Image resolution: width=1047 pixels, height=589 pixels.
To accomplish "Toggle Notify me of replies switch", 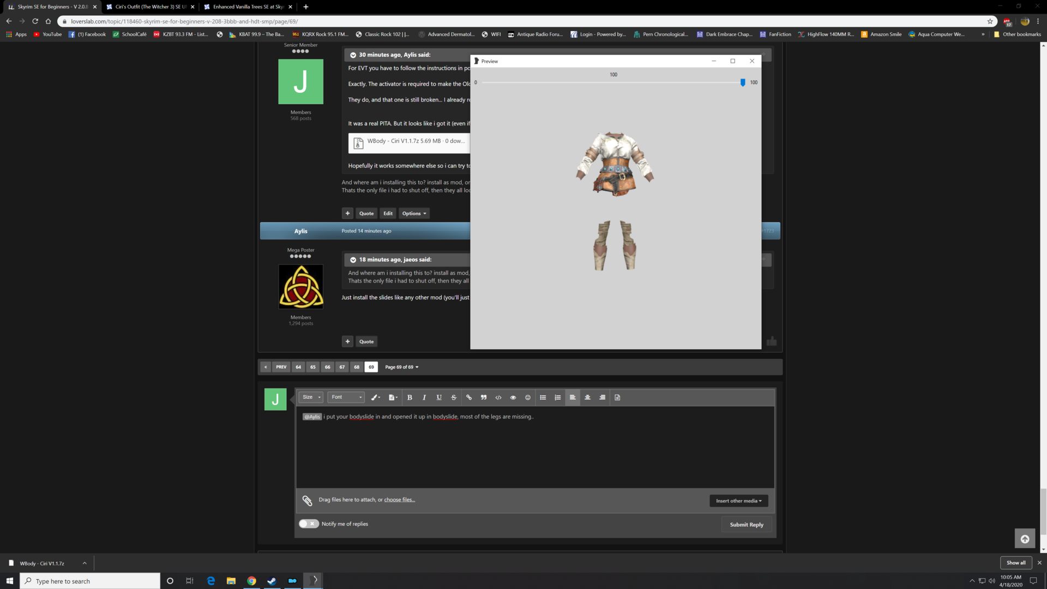I will [309, 524].
